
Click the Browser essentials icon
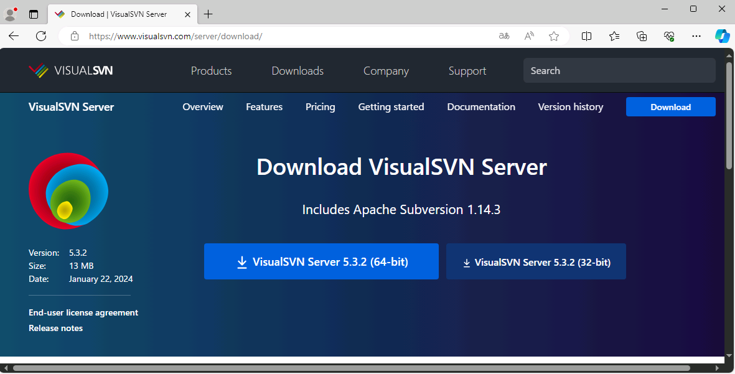(669, 36)
